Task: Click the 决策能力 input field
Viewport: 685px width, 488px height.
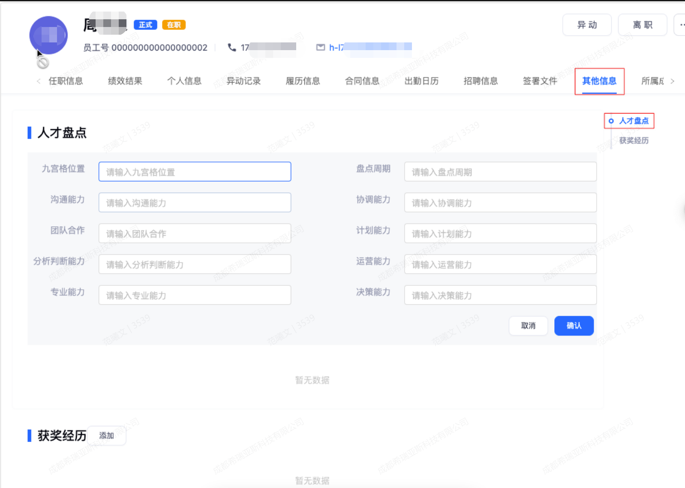Action: 500,295
